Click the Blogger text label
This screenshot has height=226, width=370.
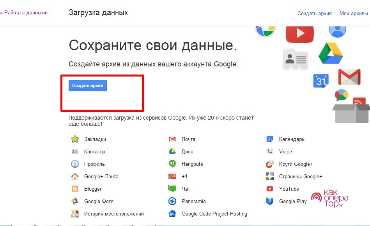pyautogui.click(x=93, y=189)
